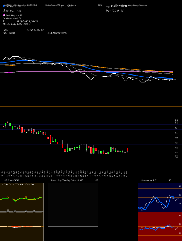Select the '50 Day - 1.82' legend text
Viewport: 182px width, 241px height.
13,11
